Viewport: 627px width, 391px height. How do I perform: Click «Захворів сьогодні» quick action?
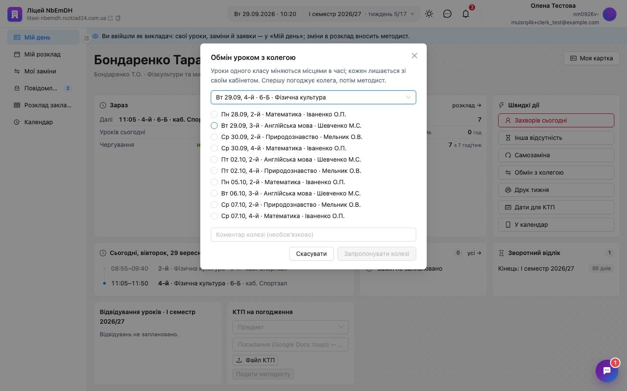point(556,120)
